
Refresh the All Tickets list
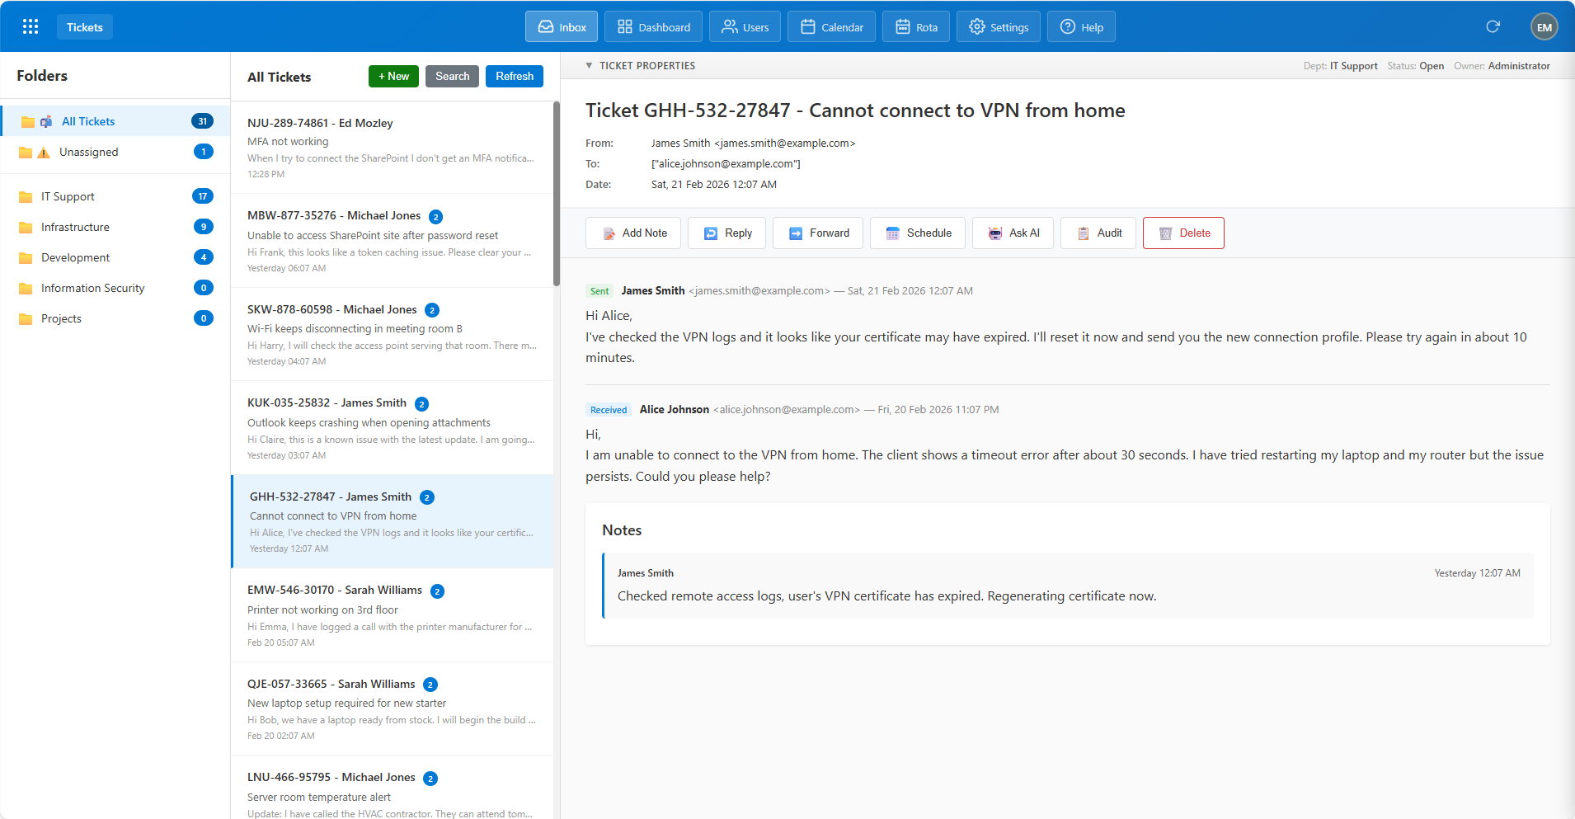coord(515,76)
